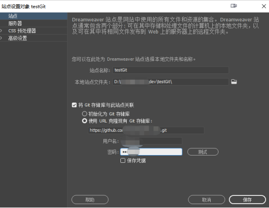The height and width of the screenshot is (208, 269).
Task: Select 使用 URL 克隆现有 Git 存储库 option
Action: coord(84,121)
